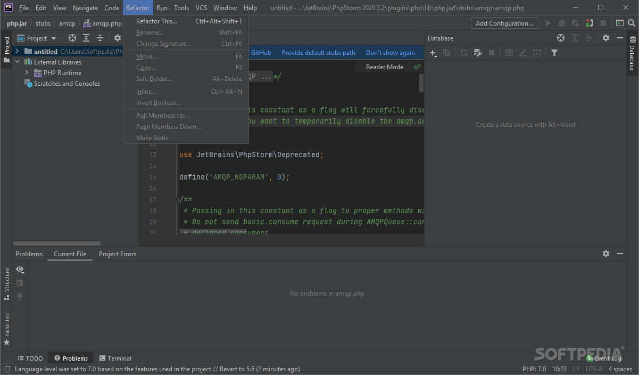Click the Stop square icon in main toolbar
The width and height of the screenshot is (639, 375).
click(x=603, y=23)
